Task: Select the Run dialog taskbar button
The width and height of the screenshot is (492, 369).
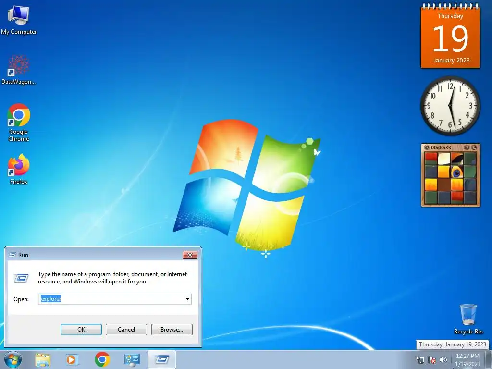Action: click(162, 359)
